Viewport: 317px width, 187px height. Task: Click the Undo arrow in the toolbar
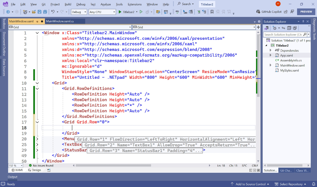(x=53, y=12)
